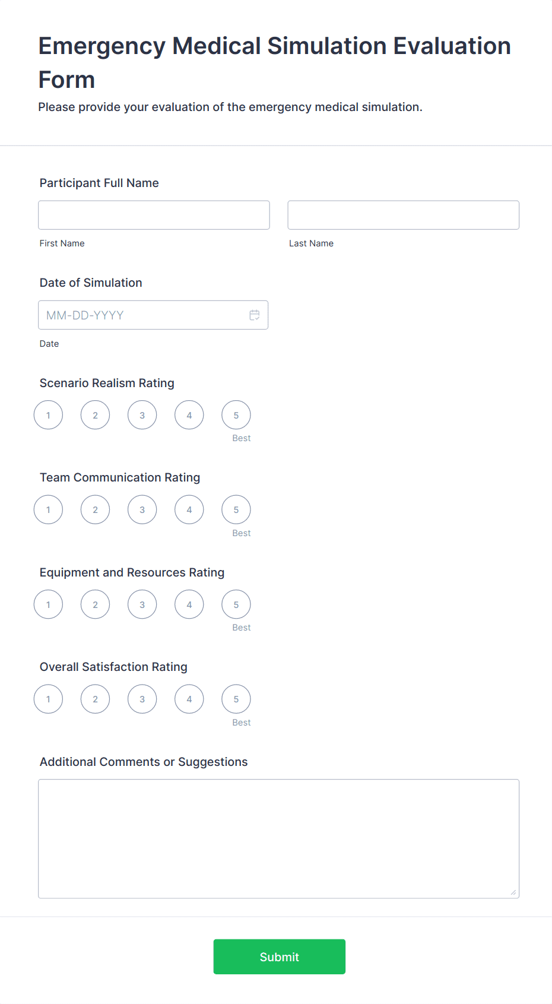
Task: Rate Scenario Realism as 1
Action: (x=48, y=415)
